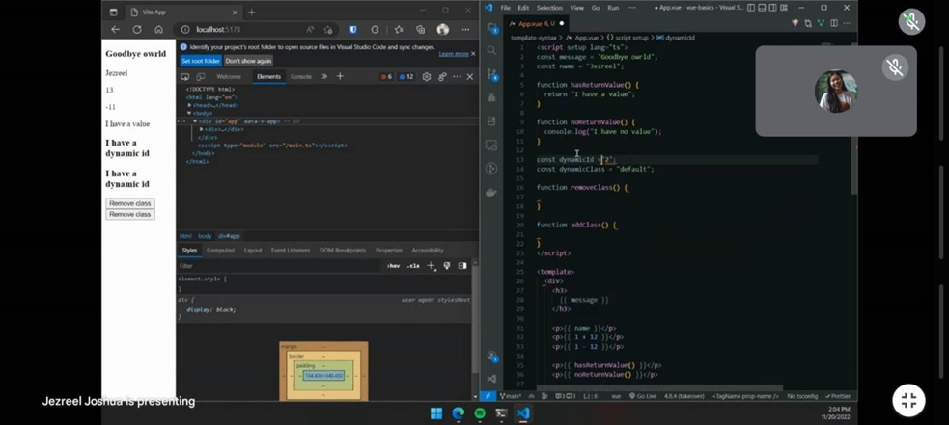
Task: Open VS Code remote window indicator
Action: [488, 396]
